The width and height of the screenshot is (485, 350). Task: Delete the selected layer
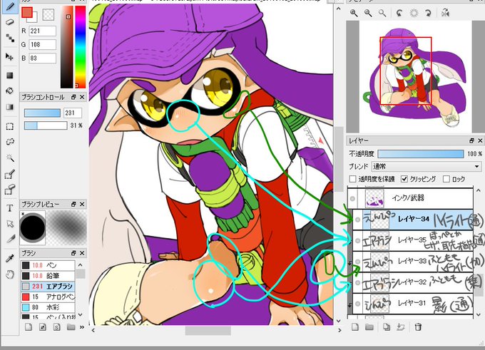(x=418, y=326)
